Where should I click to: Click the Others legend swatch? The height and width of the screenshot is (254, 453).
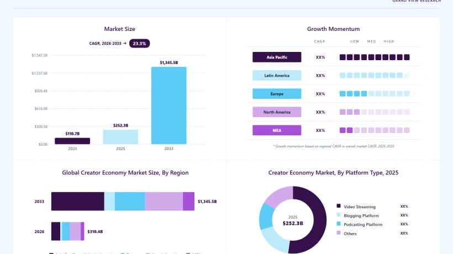[339, 232]
